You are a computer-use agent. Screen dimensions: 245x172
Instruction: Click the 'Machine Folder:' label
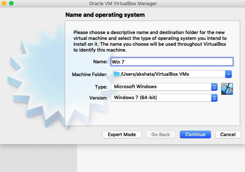click(x=90, y=74)
